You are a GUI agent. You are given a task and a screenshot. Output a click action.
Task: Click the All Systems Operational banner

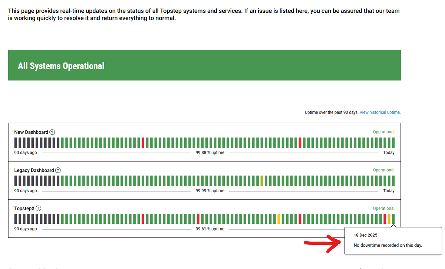click(x=204, y=65)
